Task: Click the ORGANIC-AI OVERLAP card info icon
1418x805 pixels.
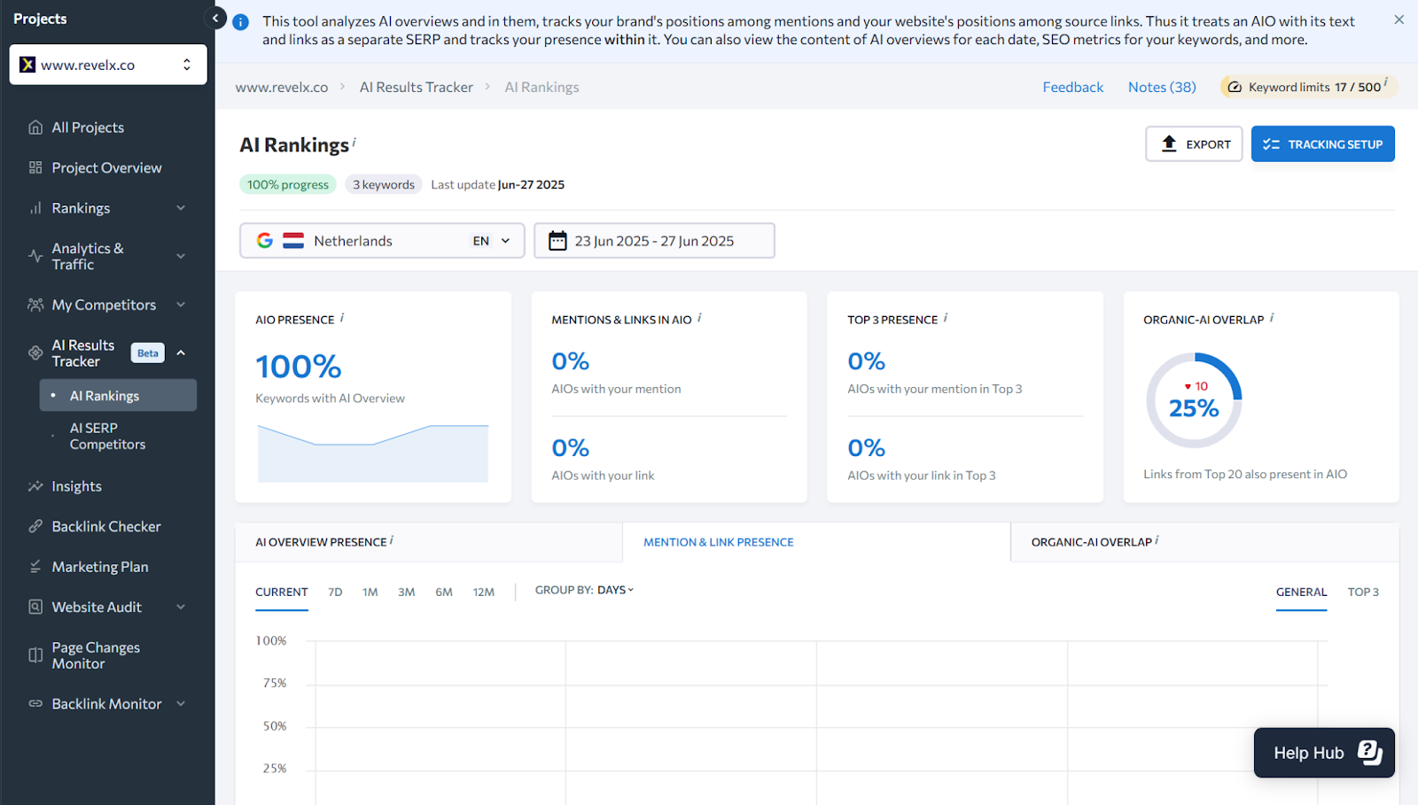Action: (x=1272, y=317)
